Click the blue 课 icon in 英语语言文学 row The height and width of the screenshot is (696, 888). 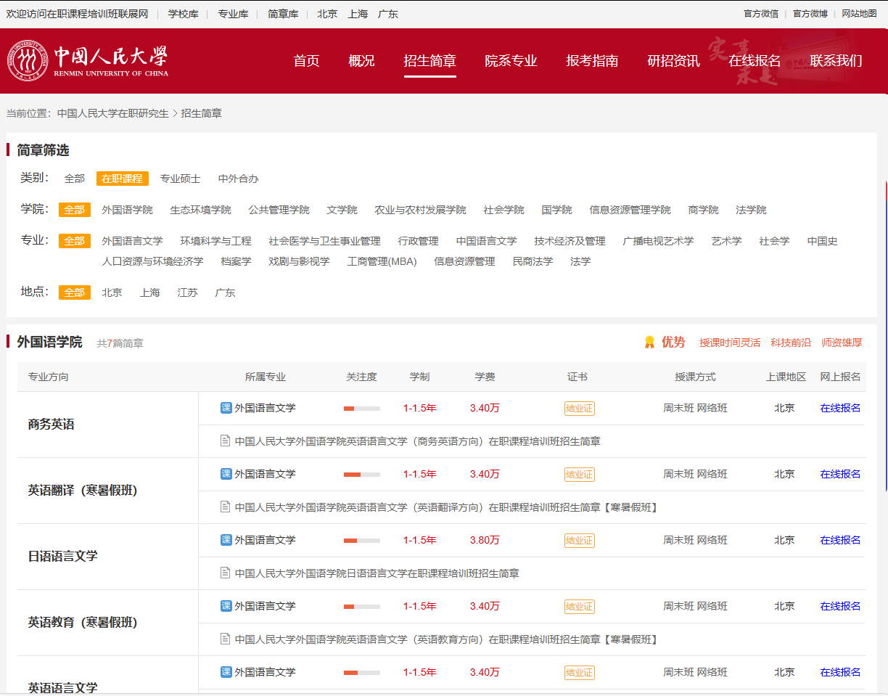(x=226, y=672)
